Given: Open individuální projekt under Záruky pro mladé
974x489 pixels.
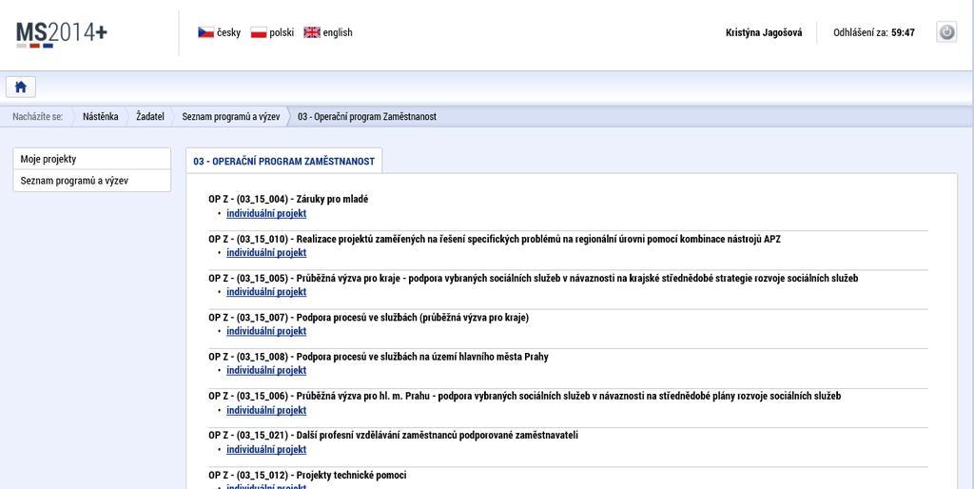Looking at the screenshot, I should point(266,213).
